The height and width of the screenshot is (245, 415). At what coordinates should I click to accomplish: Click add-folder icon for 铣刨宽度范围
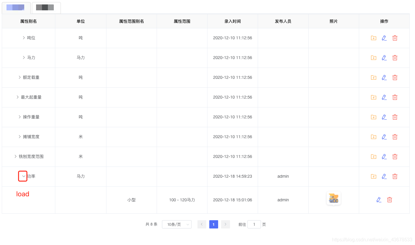tap(373, 156)
